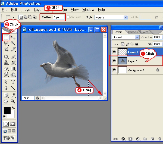This screenshot has height=144, width=163.
Task: Choose Intersect with selection mode
Action: point(35,17)
